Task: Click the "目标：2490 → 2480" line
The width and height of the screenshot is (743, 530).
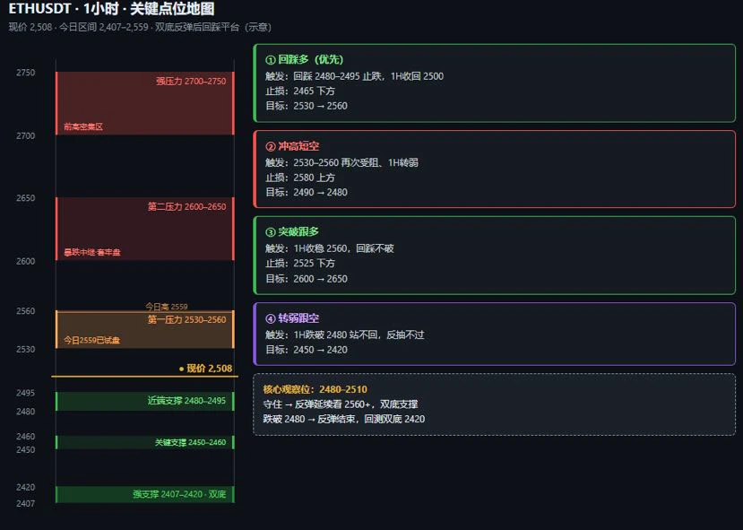Action: coord(307,192)
